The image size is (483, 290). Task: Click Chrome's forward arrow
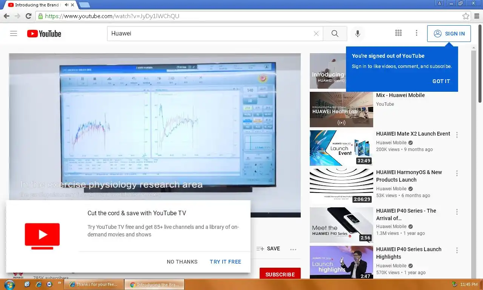coord(17,16)
